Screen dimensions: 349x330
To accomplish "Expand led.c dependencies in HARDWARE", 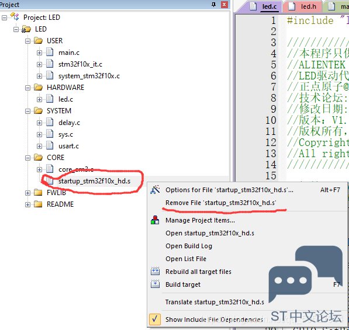I will pos(39,99).
